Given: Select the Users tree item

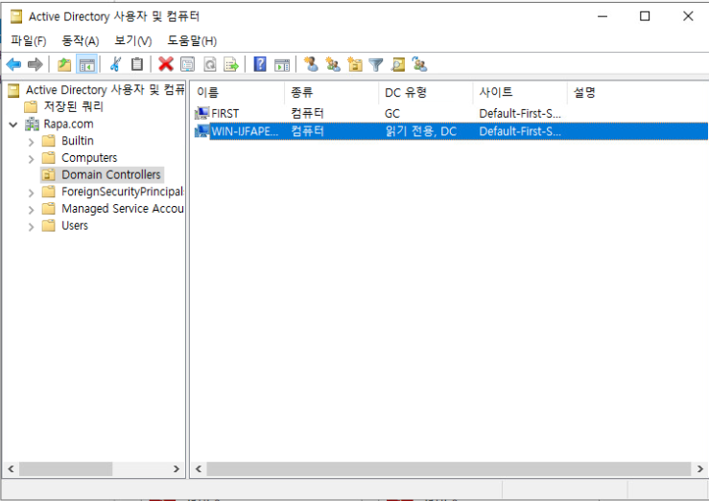Looking at the screenshot, I should (75, 226).
